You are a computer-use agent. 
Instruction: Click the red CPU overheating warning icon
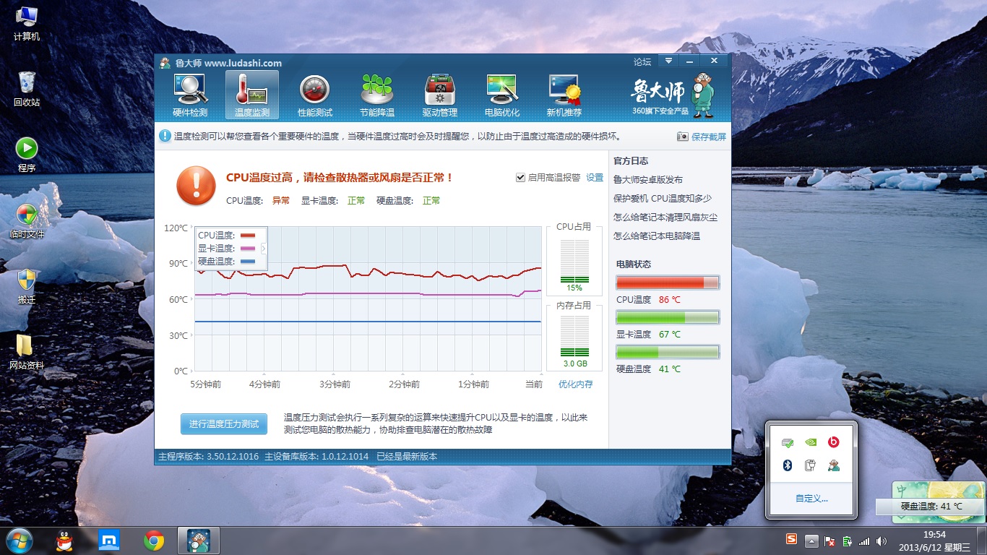(196, 186)
